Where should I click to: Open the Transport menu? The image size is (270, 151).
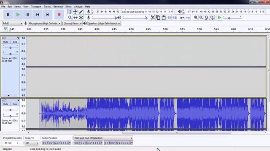(x=36, y=7)
